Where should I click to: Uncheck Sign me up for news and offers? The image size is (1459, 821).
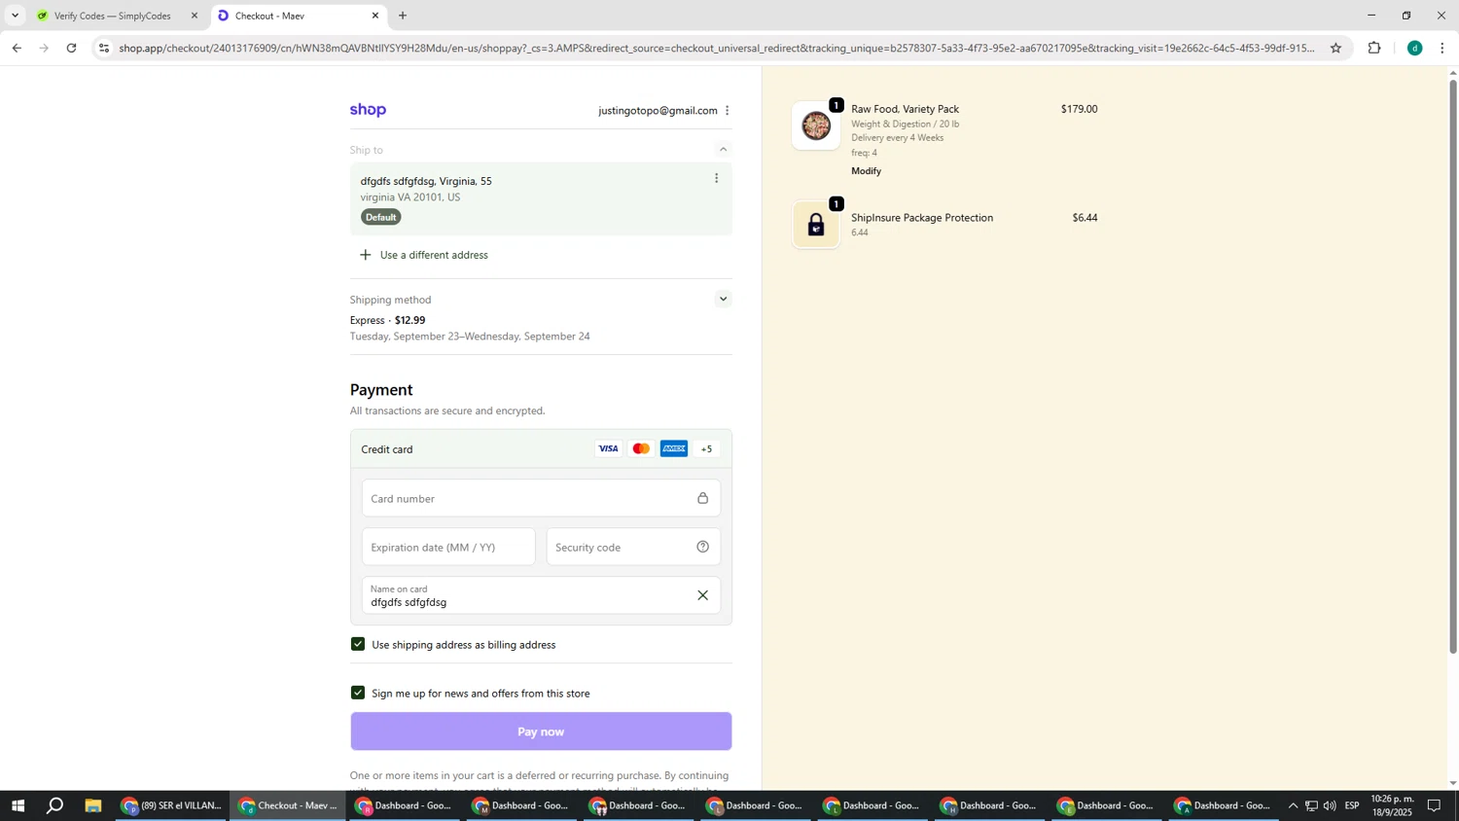(358, 694)
